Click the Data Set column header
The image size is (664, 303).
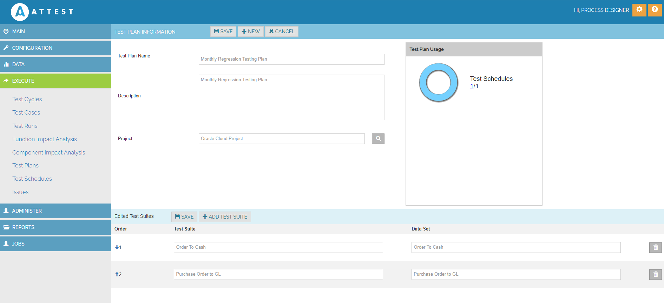(421, 229)
